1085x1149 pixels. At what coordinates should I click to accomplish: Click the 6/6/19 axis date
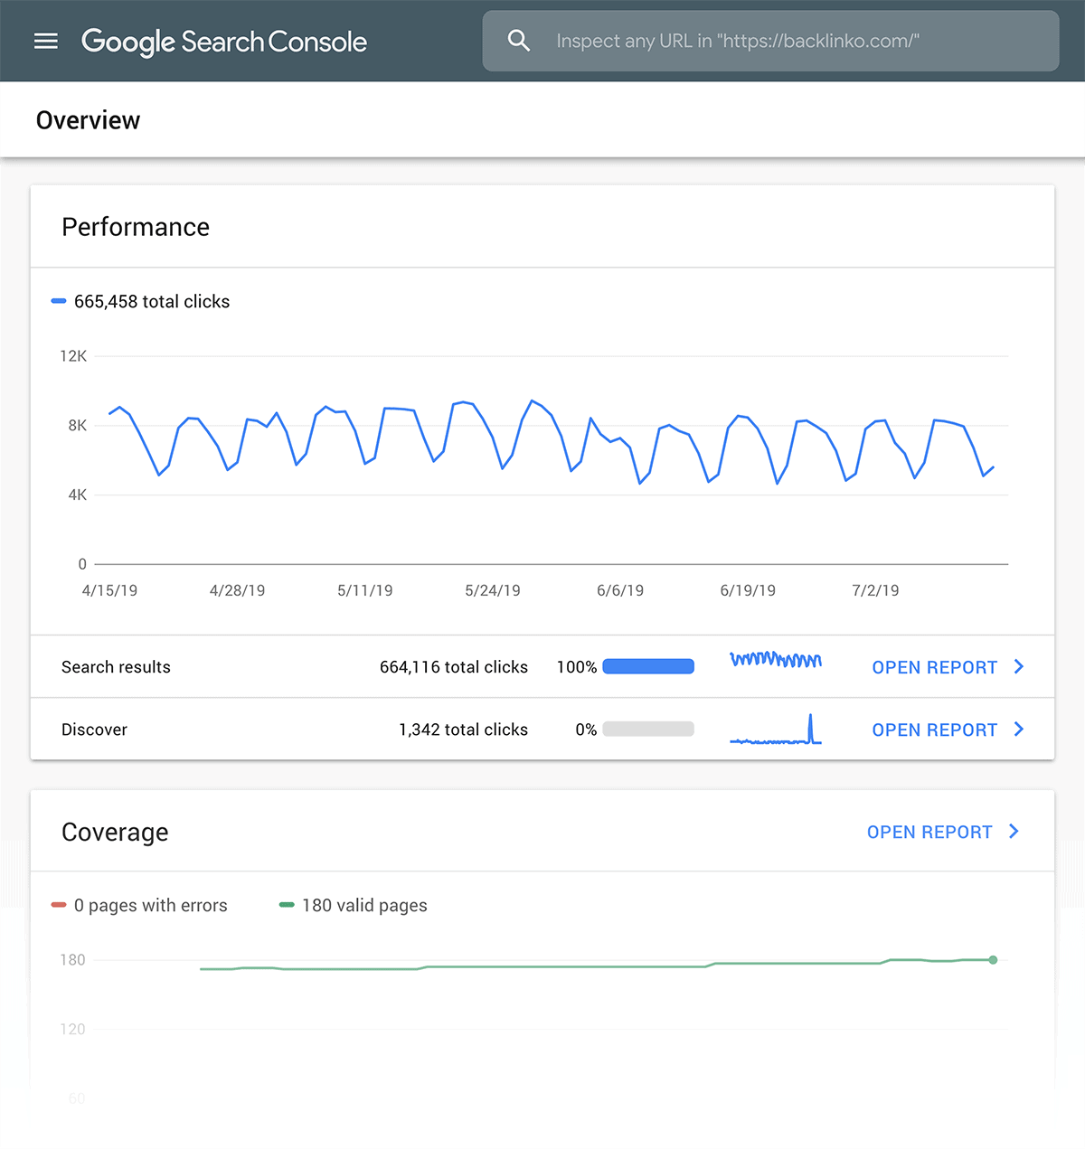[x=620, y=590]
